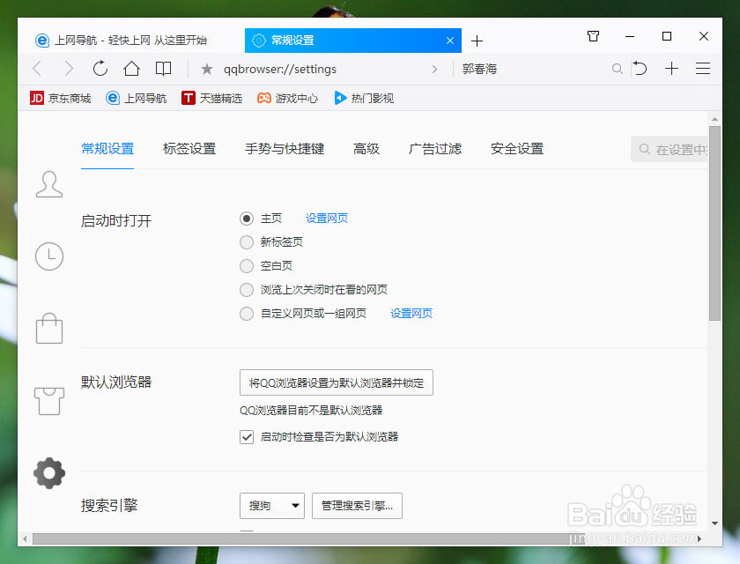Image resolution: width=740 pixels, height=564 pixels.
Task: Open 京东商城 bookmark
Action: coord(60,98)
